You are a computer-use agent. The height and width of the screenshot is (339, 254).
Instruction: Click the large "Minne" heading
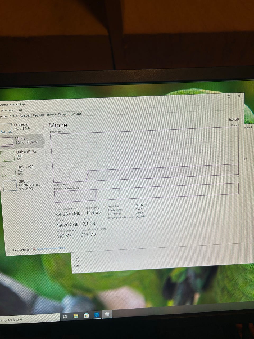tap(58, 125)
